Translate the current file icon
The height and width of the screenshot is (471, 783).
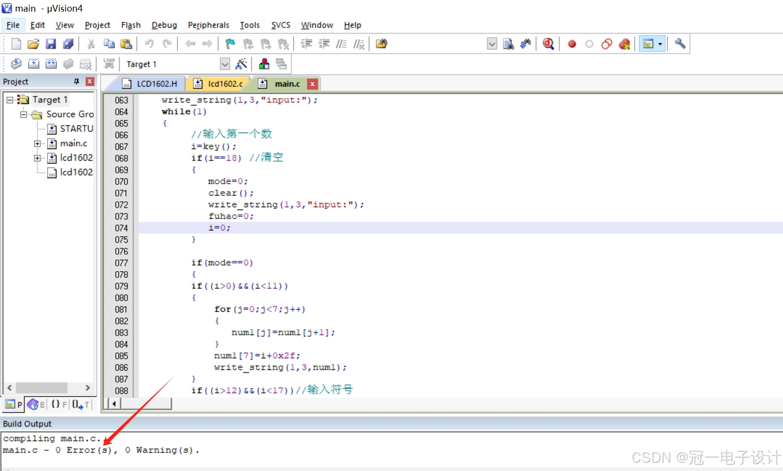pyautogui.click(x=16, y=64)
